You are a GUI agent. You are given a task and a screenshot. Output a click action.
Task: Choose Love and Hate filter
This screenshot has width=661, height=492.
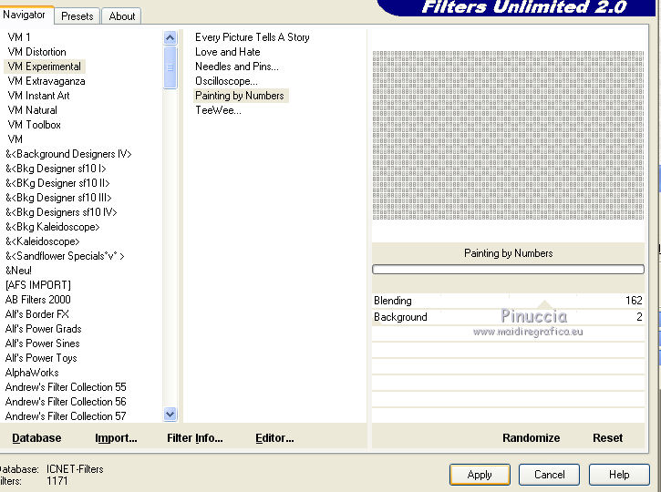pyautogui.click(x=228, y=52)
